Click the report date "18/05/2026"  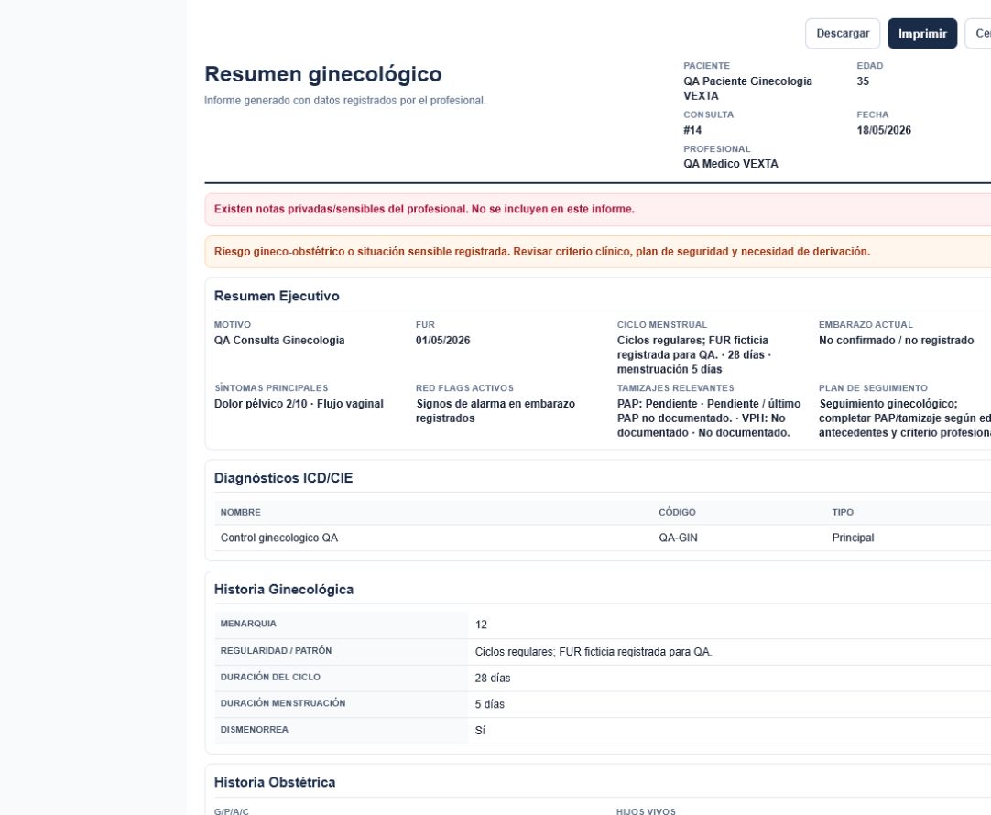884,130
